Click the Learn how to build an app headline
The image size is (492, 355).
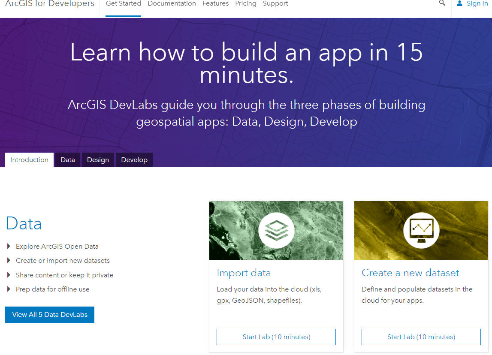point(247,63)
